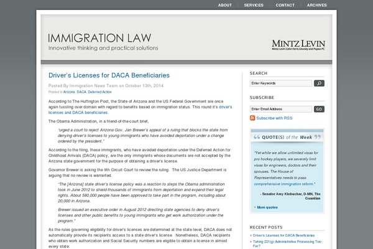The image size is (373, 249).
Task: Open the DACA category link
Action: click(81, 92)
